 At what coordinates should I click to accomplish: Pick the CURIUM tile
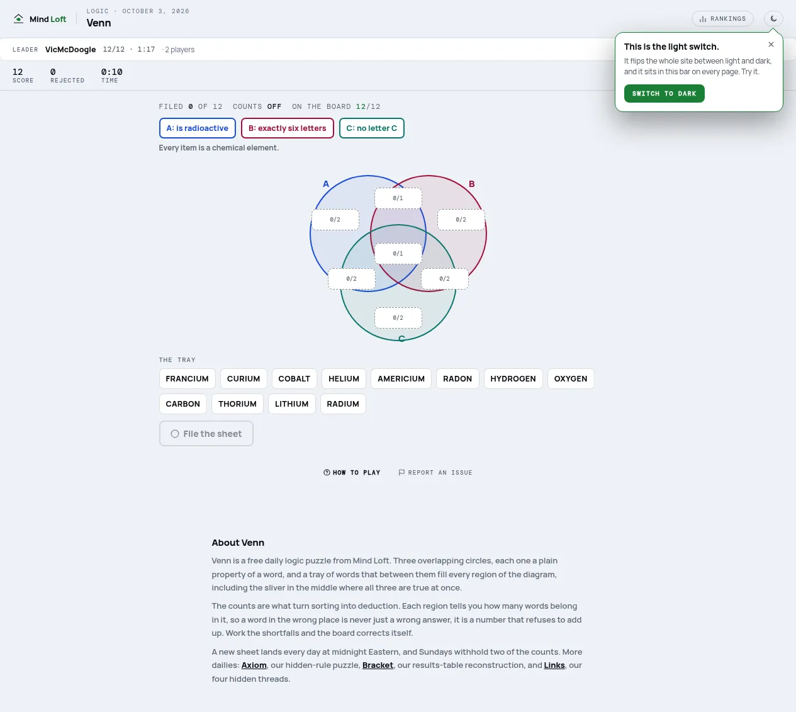244,379
